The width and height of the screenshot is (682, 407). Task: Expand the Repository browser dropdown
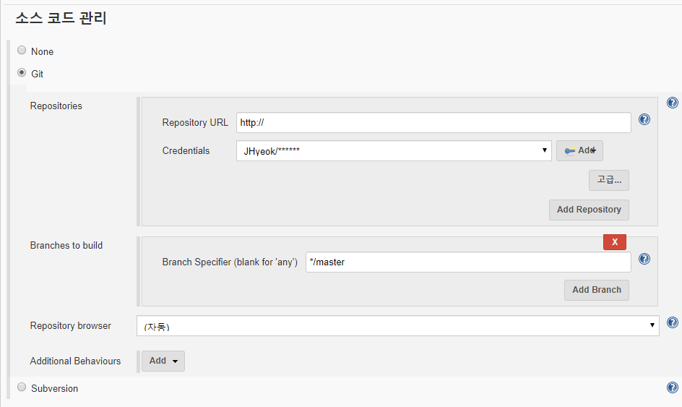click(397, 326)
